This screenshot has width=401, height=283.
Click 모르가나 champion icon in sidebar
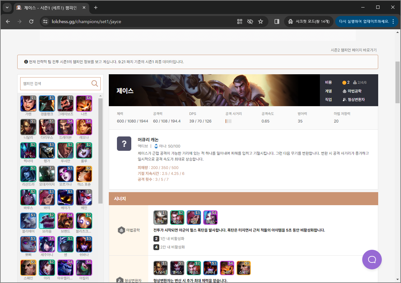[x=65, y=174]
